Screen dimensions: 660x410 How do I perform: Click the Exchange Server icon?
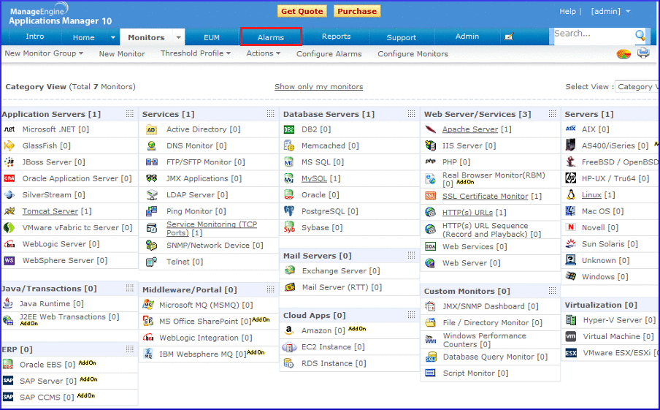290,270
